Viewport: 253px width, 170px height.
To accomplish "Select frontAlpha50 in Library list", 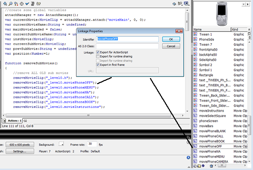I will click(x=220, y=50).
